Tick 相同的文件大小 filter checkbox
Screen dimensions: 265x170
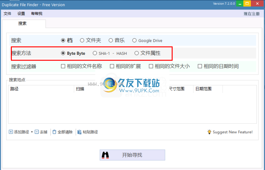tap(151, 66)
